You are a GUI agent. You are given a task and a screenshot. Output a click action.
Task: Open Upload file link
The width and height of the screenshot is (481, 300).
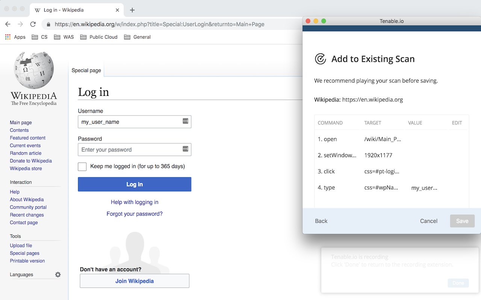pyautogui.click(x=21, y=246)
